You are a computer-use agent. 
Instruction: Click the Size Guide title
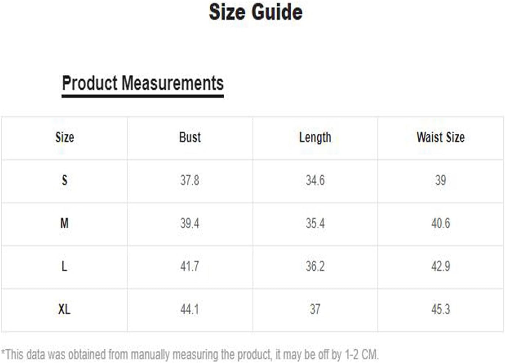256,12
